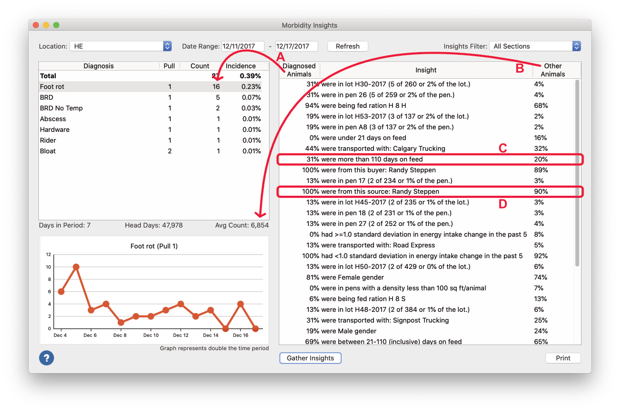This screenshot has width=620, height=411.
Task: Select insight about pen 18
Action: pos(427,213)
